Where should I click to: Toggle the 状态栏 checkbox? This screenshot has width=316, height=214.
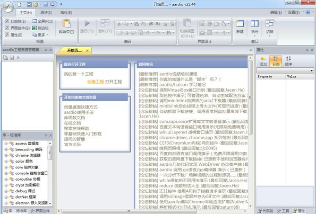7,21
